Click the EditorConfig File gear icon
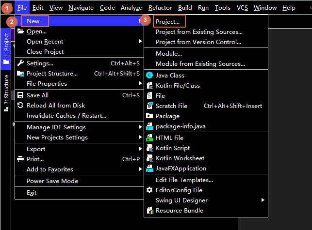312x230 pixels. click(x=149, y=190)
